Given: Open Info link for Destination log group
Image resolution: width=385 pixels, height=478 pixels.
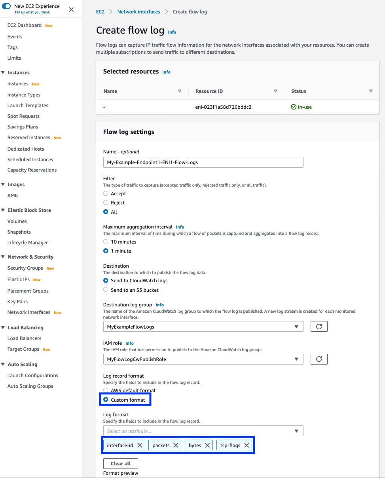Looking at the screenshot, I should tap(160, 305).
